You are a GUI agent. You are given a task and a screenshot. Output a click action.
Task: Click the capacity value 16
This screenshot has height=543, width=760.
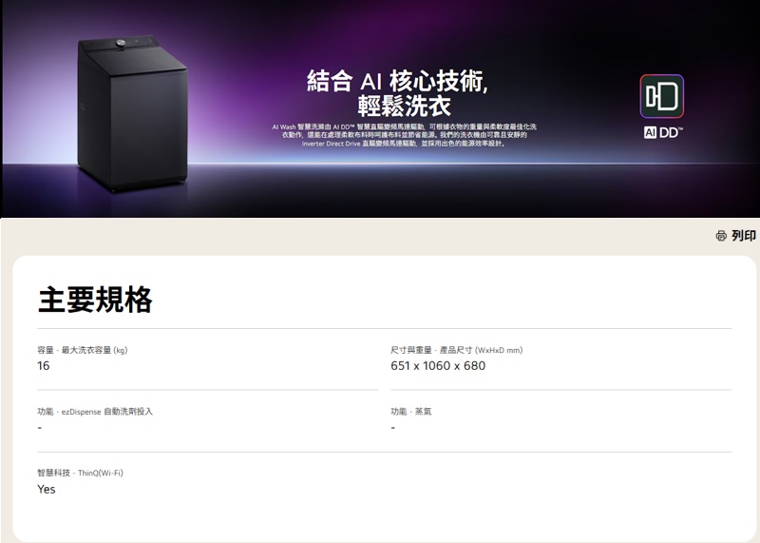43,366
